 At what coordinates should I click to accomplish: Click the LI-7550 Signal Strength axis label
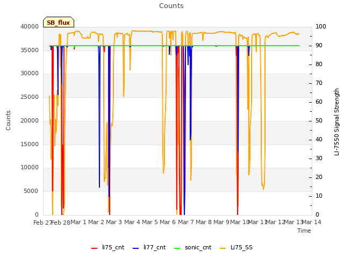coord(336,122)
